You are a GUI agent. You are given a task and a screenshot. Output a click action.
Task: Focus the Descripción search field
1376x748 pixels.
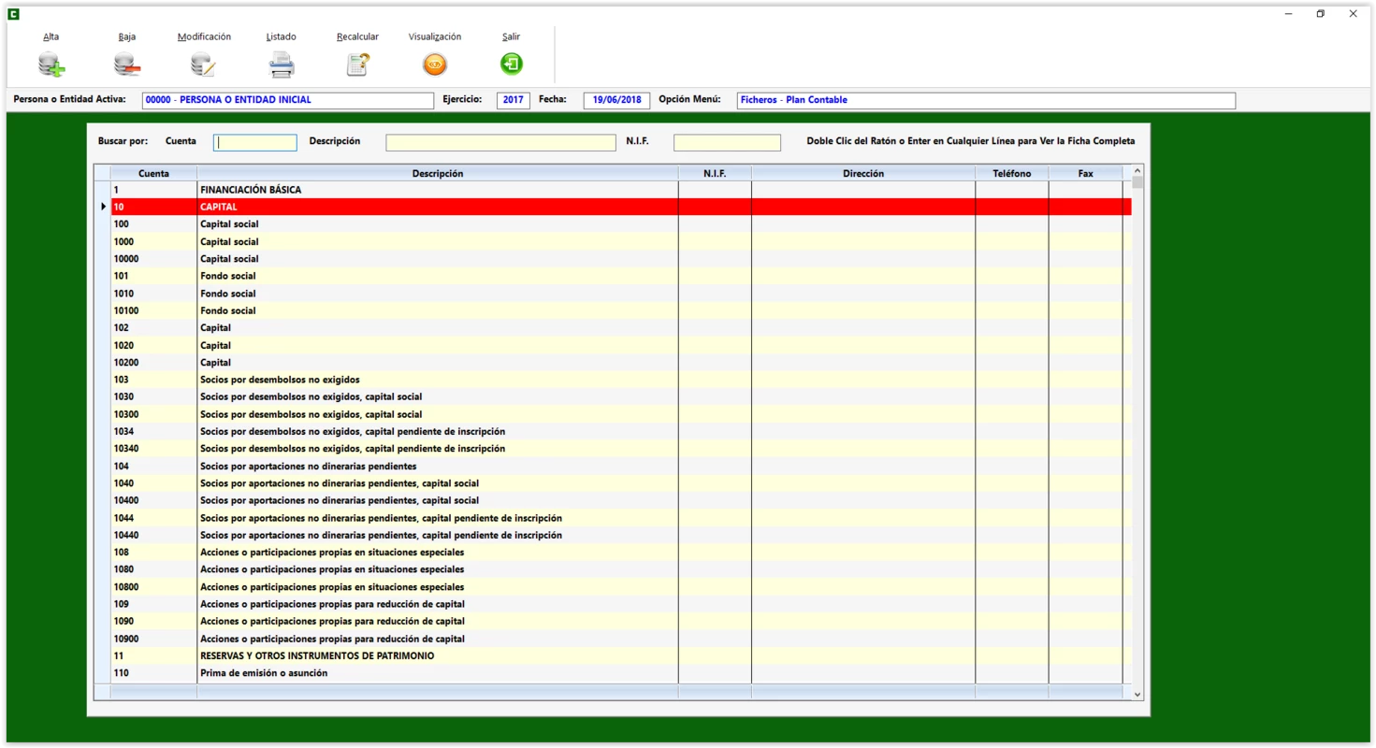coord(500,142)
